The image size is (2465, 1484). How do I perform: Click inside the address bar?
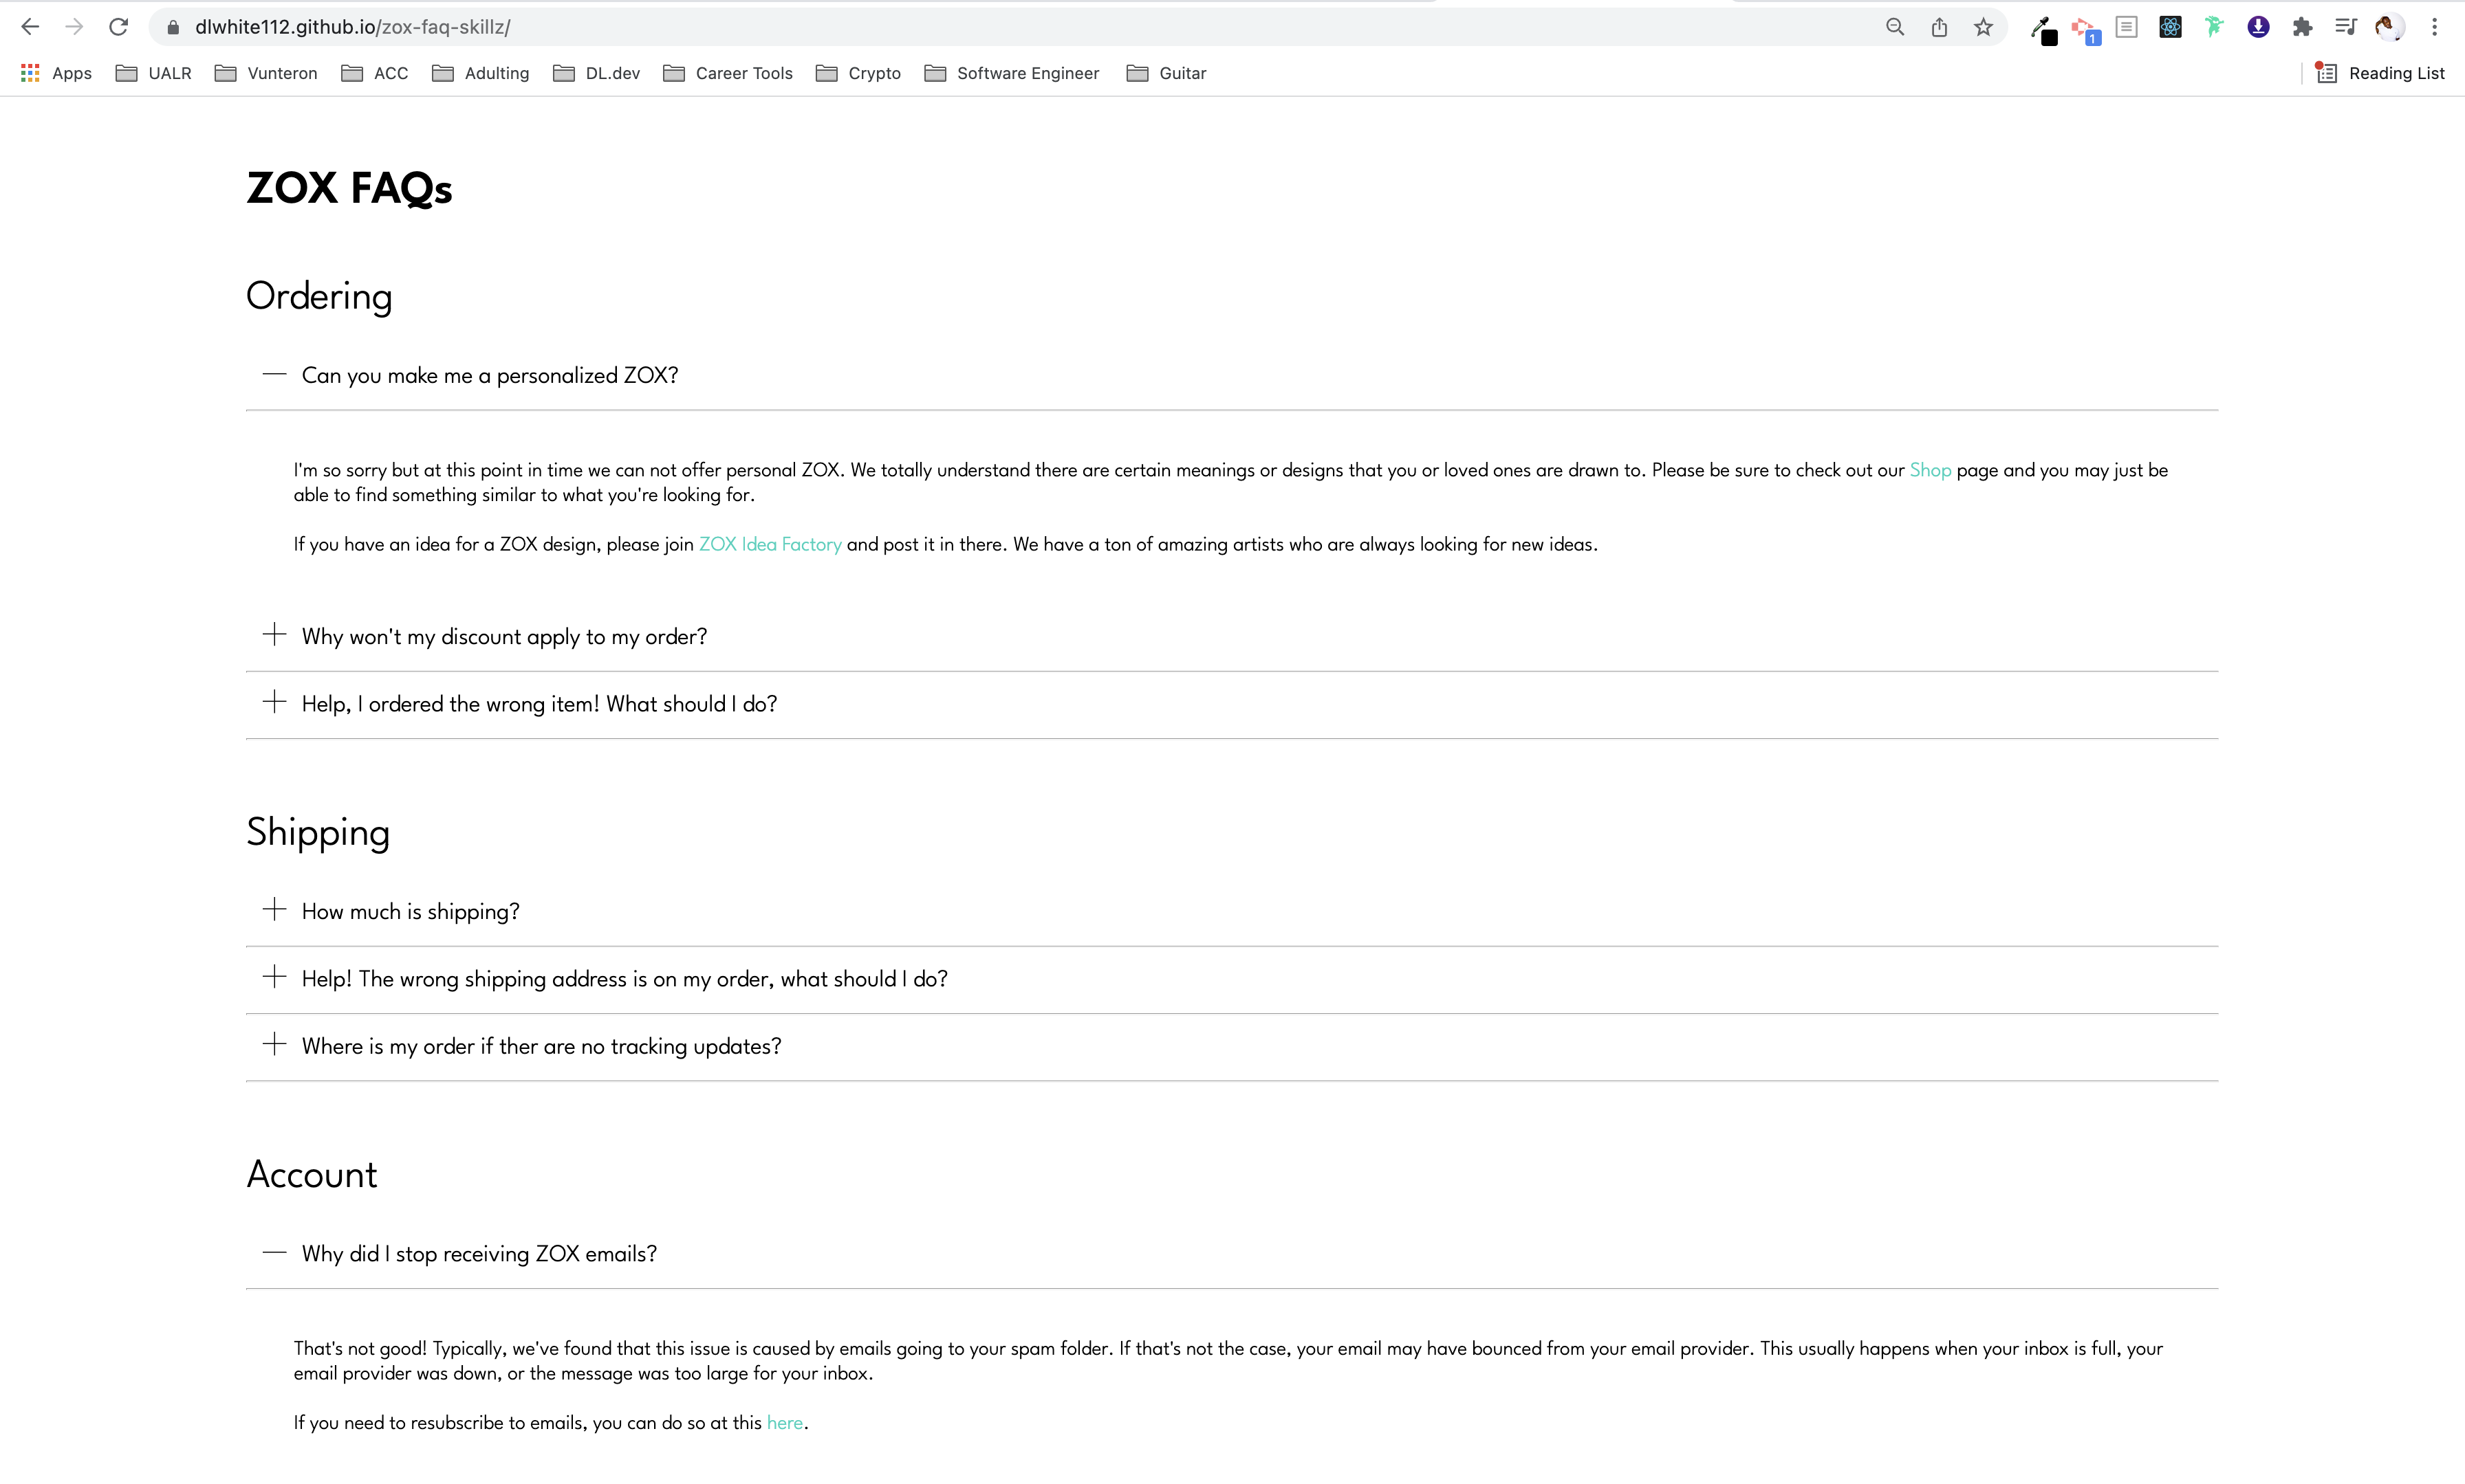pyautogui.click(x=600, y=27)
